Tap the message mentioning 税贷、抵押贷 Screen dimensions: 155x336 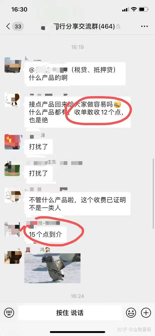[75, 74]
